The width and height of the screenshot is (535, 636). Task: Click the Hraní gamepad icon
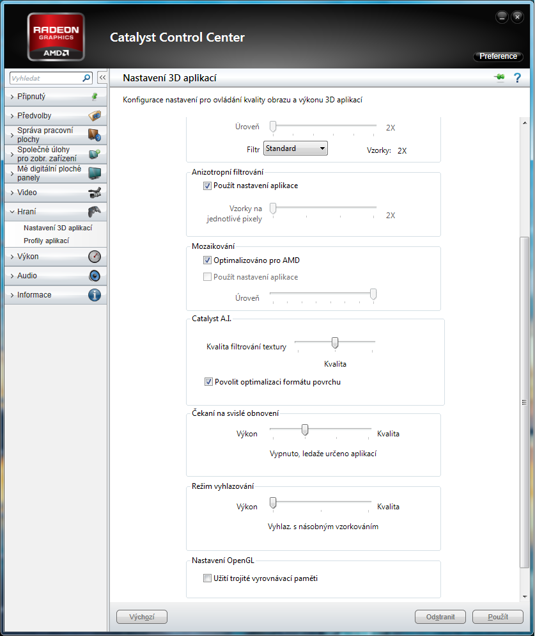click(95, 211)
